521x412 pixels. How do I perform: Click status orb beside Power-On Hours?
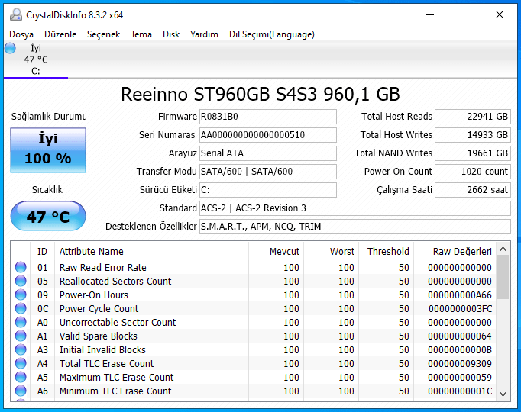point(21,295)
